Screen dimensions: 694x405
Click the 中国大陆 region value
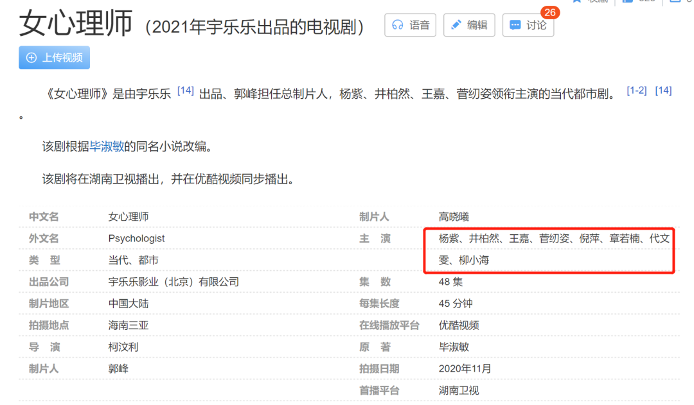tap(129, 304)
